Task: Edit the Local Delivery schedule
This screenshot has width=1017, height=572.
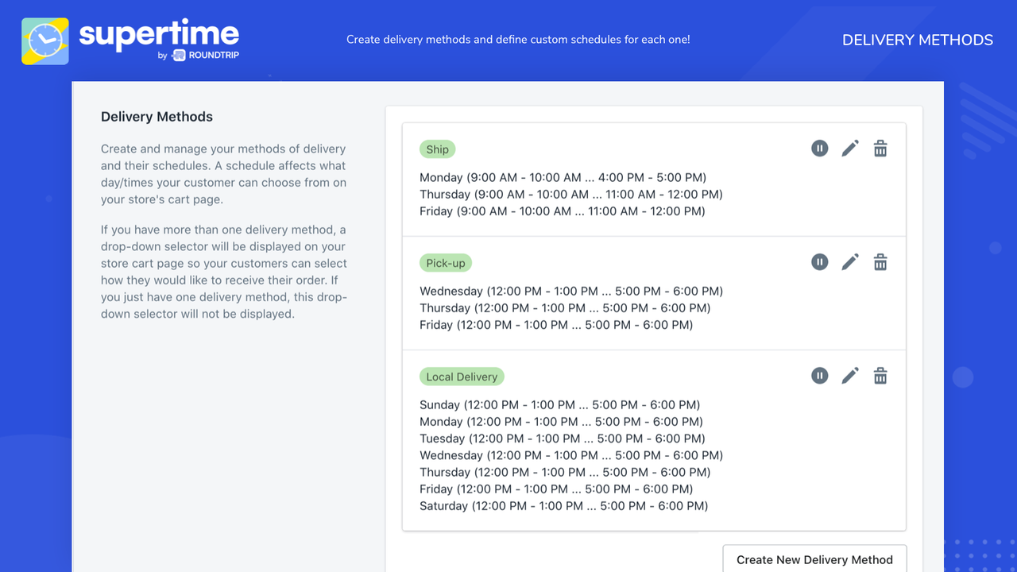Action: click(x=850, y=375)
